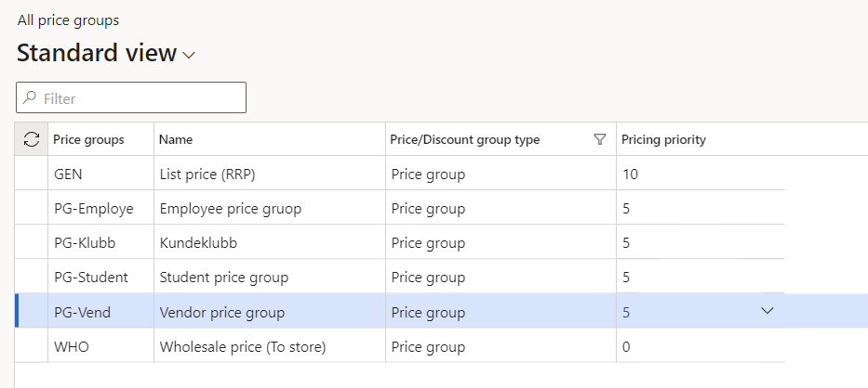Select the row marker for GEN
The width and height of the screenshot is (868, 388).
click(32, 174)
